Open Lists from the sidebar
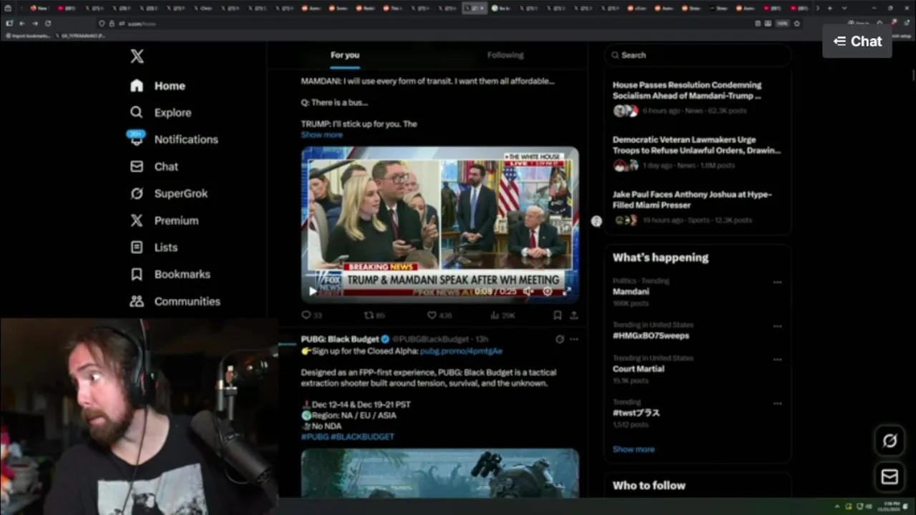The image size is (916, 515). pyautogui.click(x=153, y=247)
